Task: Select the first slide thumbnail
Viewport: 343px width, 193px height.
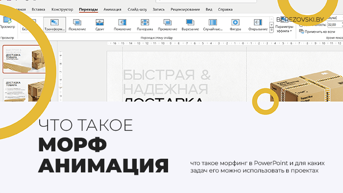Action: point(24,59)
